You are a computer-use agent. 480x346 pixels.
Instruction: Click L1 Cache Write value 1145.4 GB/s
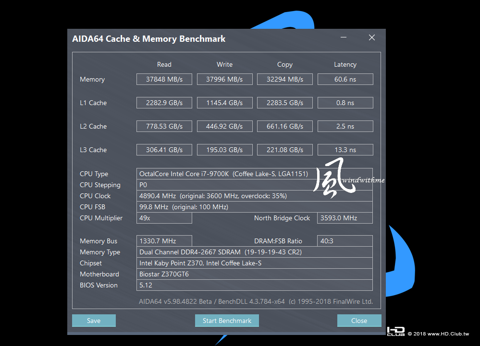224,103
